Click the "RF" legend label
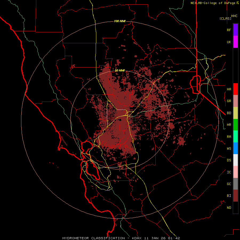The height and width of the screenshot is (240, 240). [x=229, y=30]
